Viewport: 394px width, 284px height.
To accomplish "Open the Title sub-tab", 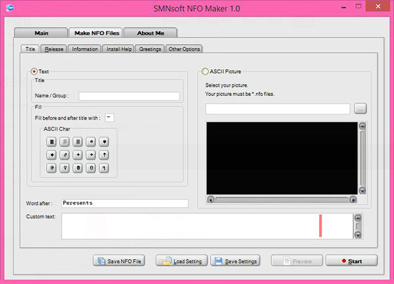I will 30,49.
